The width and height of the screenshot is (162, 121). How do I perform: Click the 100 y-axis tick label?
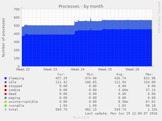17,58
